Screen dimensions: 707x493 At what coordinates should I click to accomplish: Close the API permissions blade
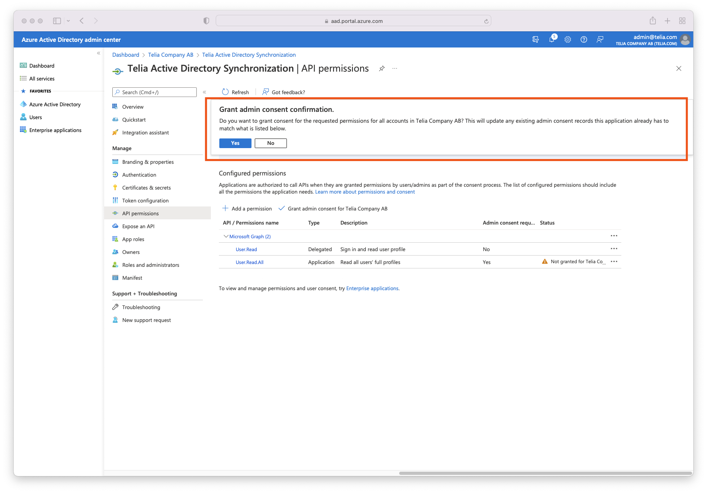click(679, 68)
